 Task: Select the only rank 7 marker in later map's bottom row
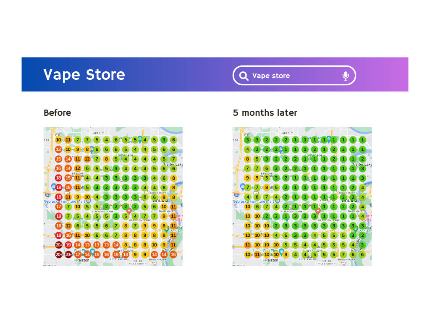[343, 254]
